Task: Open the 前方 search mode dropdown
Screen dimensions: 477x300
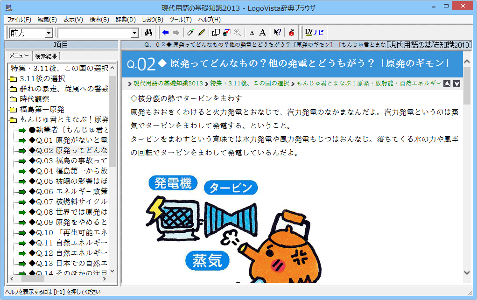Action: click(49, 33)
